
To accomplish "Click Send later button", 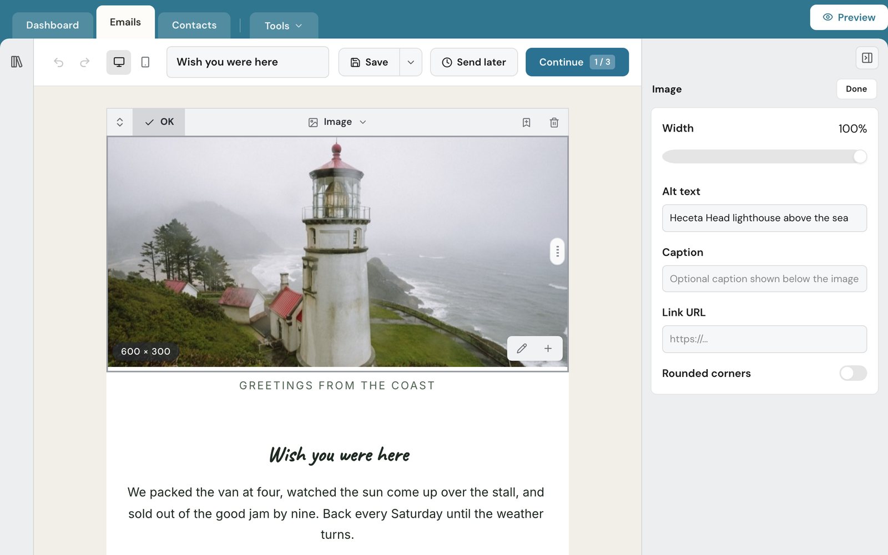I will (474, 62).
